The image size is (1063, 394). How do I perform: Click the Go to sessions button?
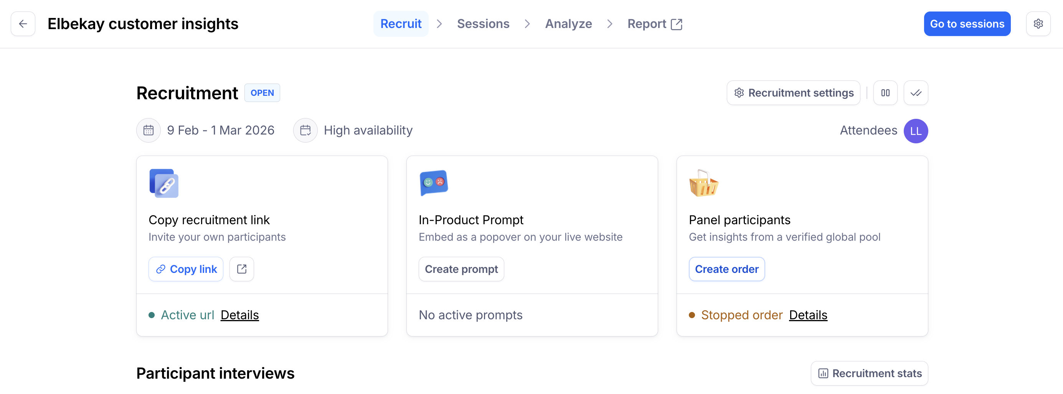point(967,24)
